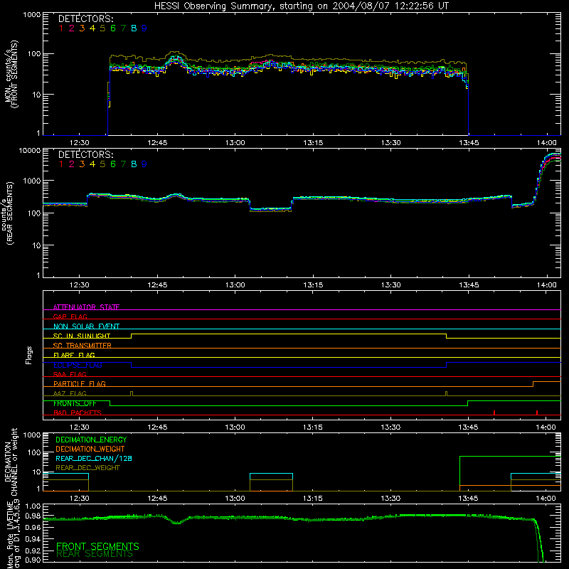Click the REAR_DEC_WEIGHT legend entry
The image size is (569, 569).
pos(87,468)
